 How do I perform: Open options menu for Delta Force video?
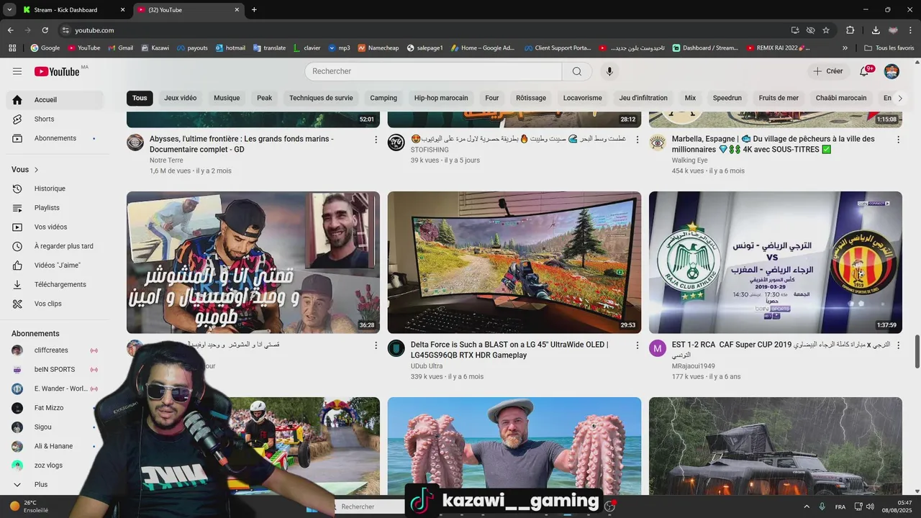tap(637, 345)
